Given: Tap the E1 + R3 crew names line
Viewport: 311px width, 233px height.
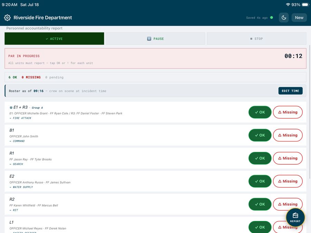Looking at the screenshot, I should (x=66, y=113).
